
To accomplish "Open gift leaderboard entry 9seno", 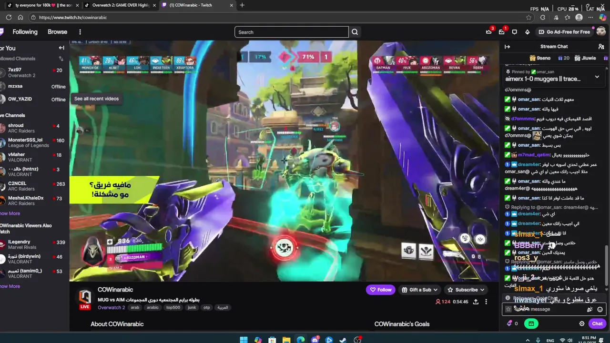I will tap(539, 58).
